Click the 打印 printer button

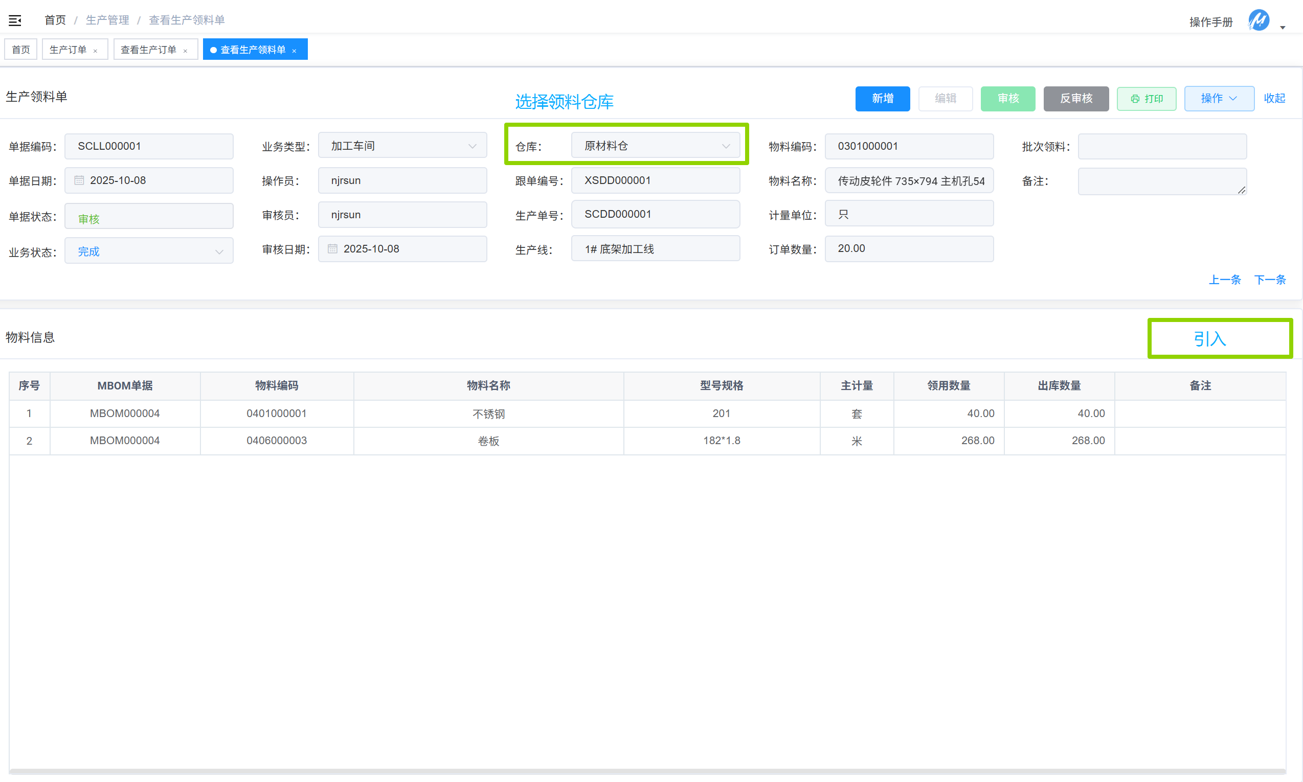coord(1147,99)
